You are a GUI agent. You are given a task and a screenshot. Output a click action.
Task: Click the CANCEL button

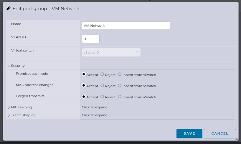(x=220, y=134)
